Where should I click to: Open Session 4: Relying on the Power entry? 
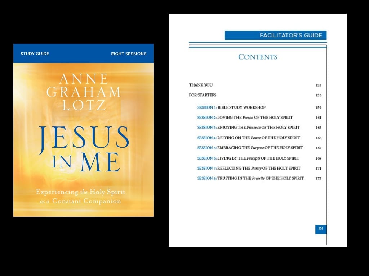[249, 138]
